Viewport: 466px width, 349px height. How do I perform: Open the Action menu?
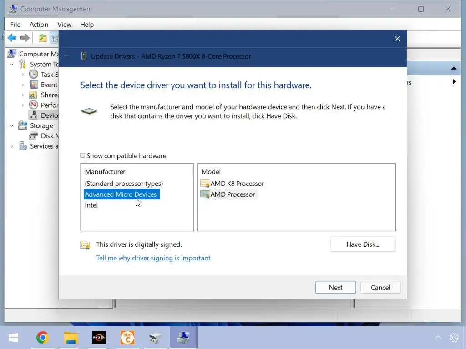click(39, 25)
